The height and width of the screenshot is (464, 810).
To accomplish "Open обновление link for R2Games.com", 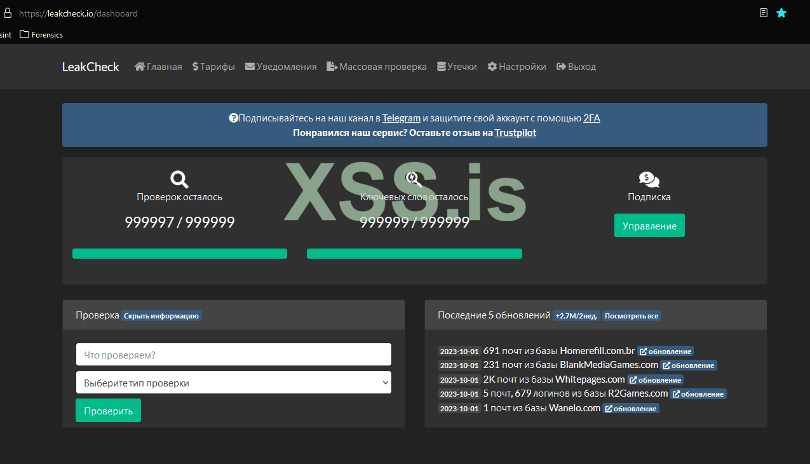I will pos(698,394).
